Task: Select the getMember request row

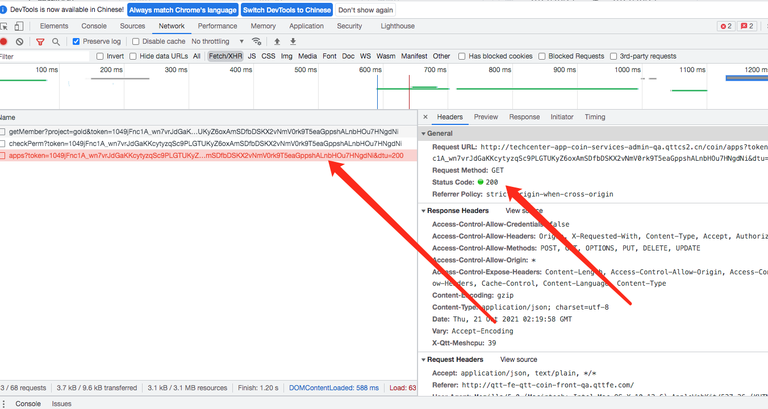Action: (208, 132)
